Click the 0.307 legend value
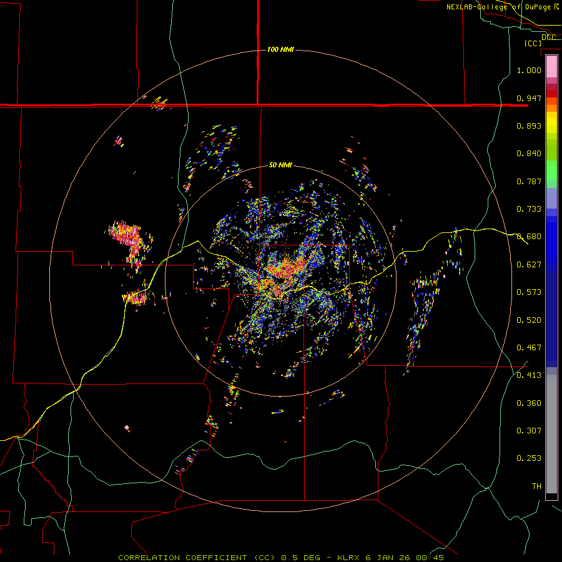This screenshot has height=562, width=562. click(x=529, y=430)
